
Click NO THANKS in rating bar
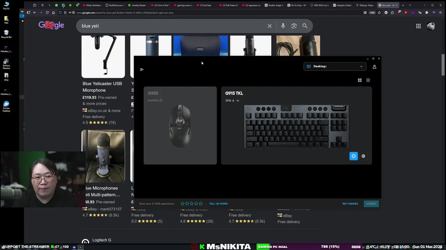[x=350, y=204]
